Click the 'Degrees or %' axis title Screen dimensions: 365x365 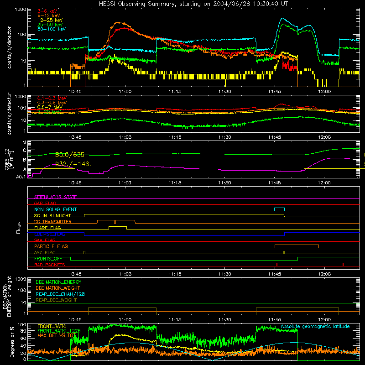12,342
